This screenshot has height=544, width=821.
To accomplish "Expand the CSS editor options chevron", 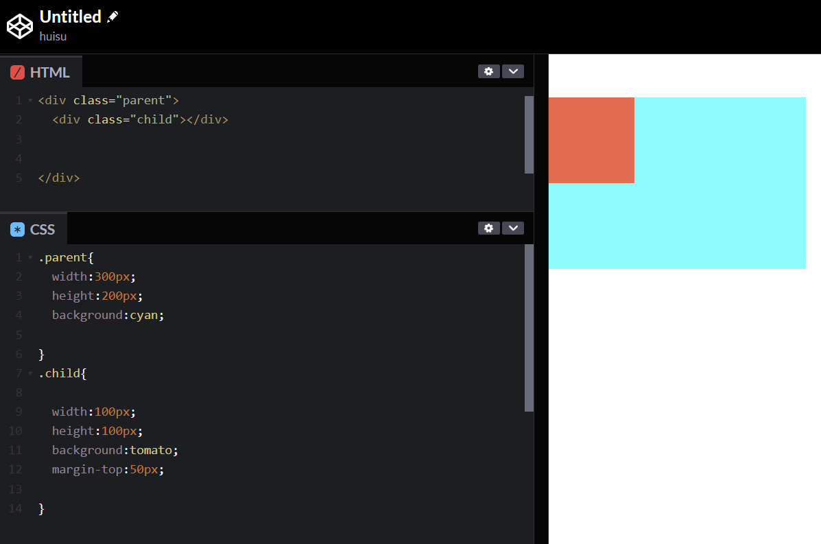I will pos(513,228).
